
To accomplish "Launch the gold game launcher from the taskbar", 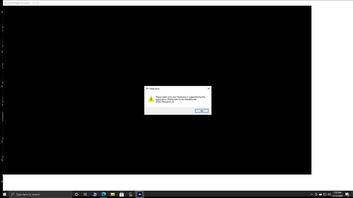I will (x=131, y=194).
